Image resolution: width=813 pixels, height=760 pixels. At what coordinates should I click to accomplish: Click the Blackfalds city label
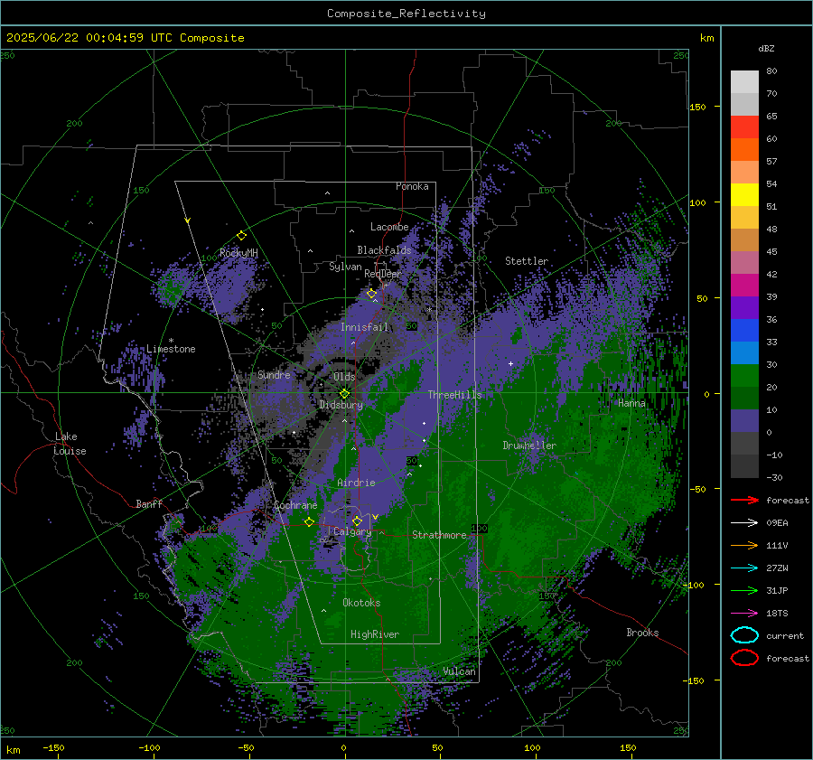point(384,250)
